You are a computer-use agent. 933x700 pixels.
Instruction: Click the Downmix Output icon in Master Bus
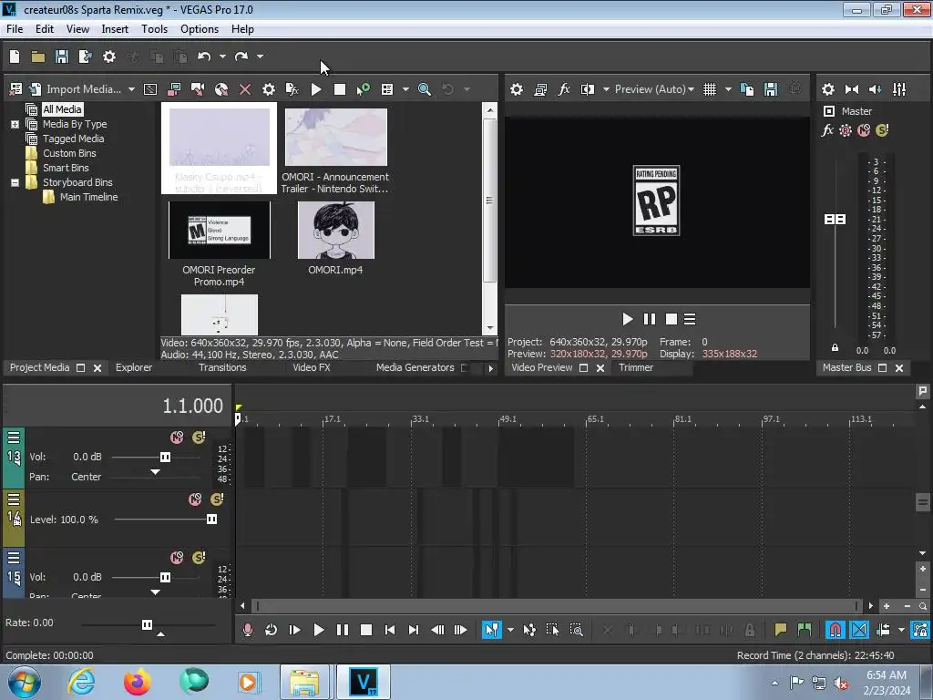pyautogui.click(x=876, y=89)
